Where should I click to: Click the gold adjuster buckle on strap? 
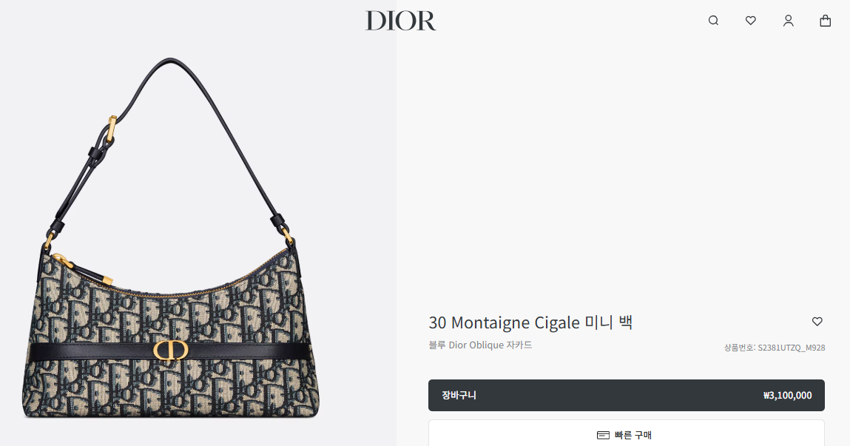point(112,128)
